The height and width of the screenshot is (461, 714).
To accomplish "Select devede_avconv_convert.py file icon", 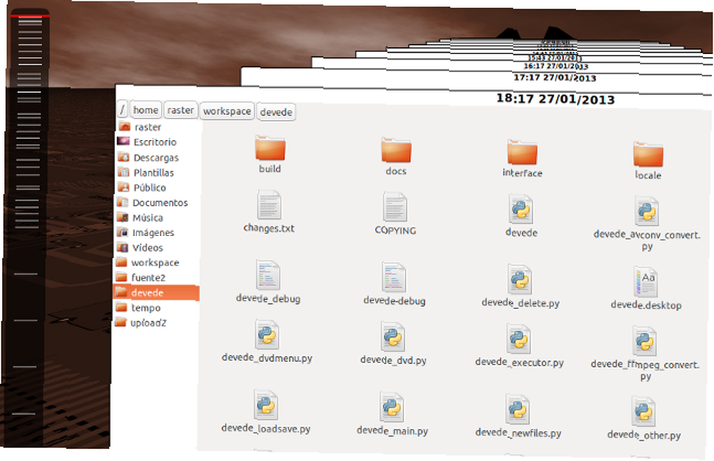I will point(647,212).
